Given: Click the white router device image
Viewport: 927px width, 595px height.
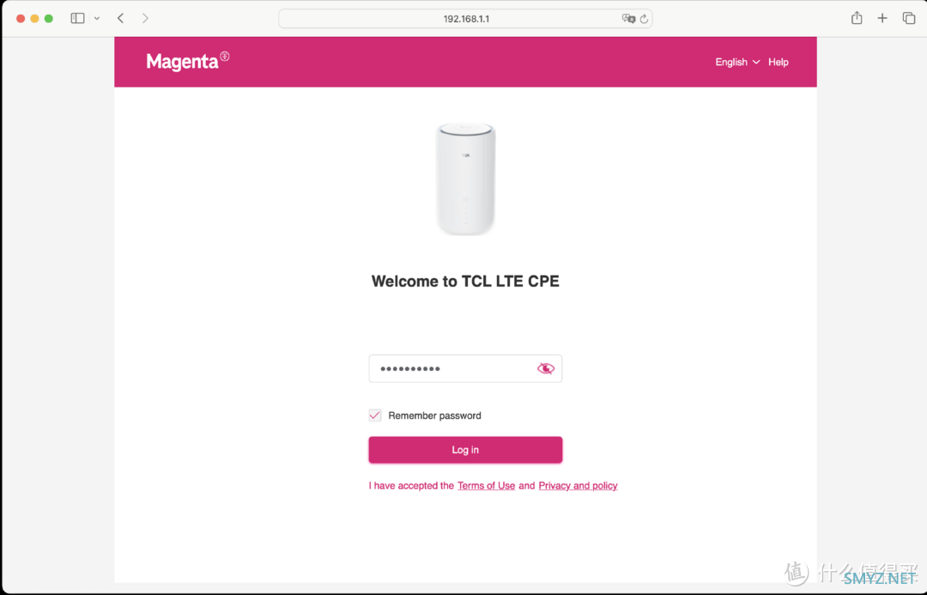Looking at the screenshot, I should (465, 179).
